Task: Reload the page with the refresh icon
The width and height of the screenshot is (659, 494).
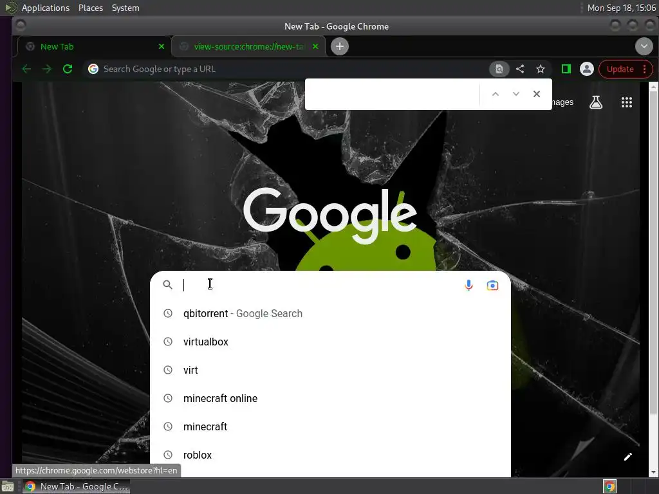Action: pyautogui.click(x=68, y=69)
